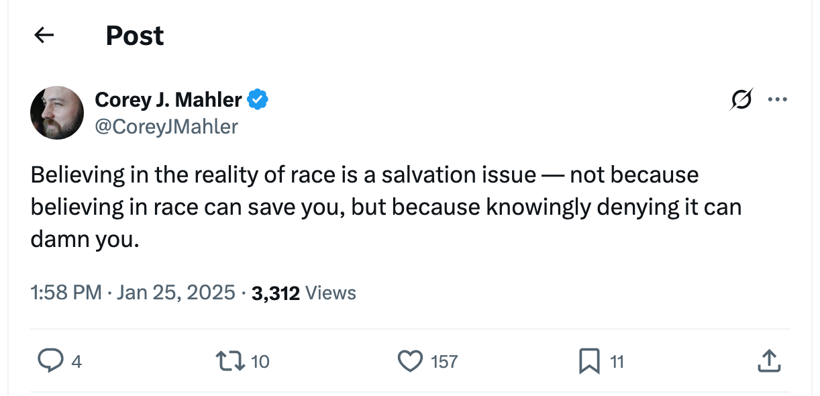Toggle the bookmark icon on the post
The width and height of the screenshot is (820, 396).
pyautogui.click(x=588, y=362)
